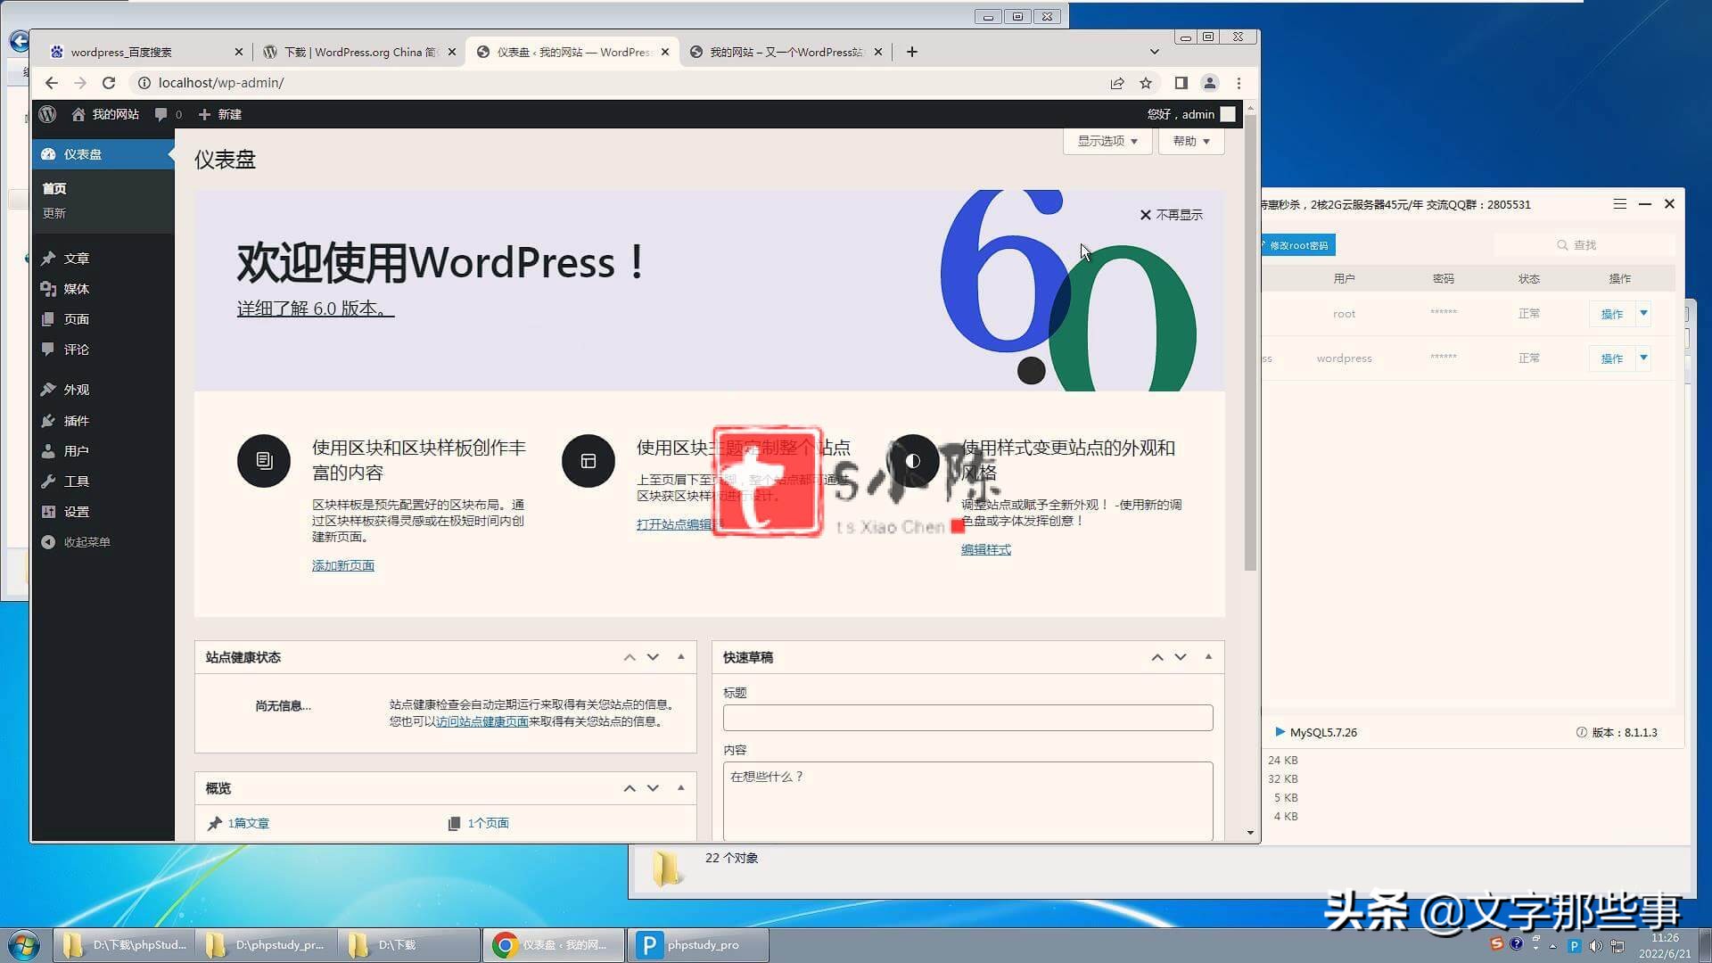Screen dimensions: 1712x963
Task: Open 工具 (Tools) in the sidebar
Action: pos(76,481)
